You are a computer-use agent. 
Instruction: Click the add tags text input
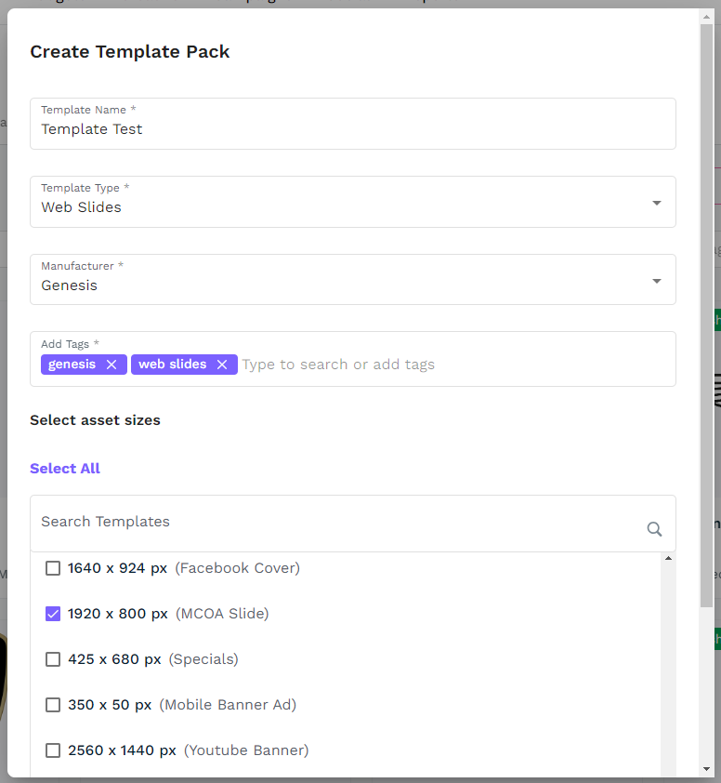click(x=446, y=365)
